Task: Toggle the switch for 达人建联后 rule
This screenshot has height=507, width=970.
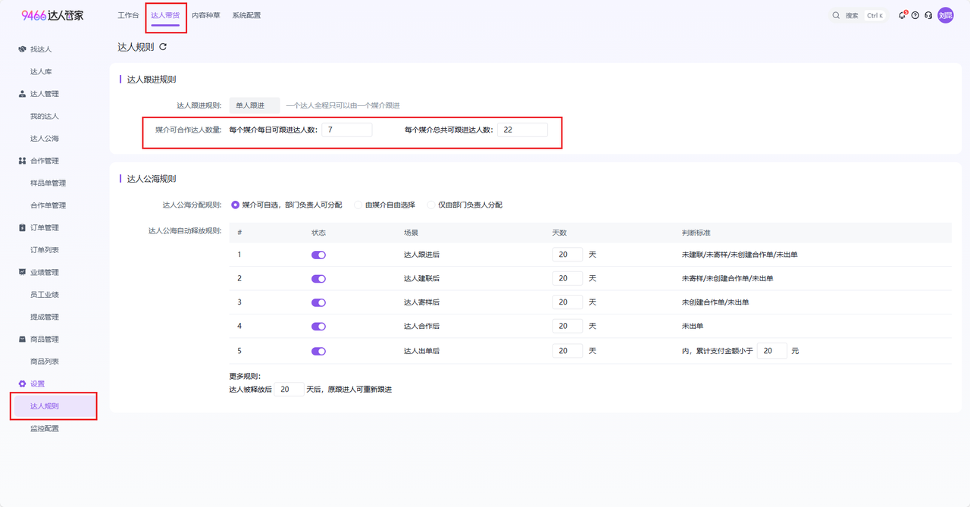Action: click(x=318, y=279)
